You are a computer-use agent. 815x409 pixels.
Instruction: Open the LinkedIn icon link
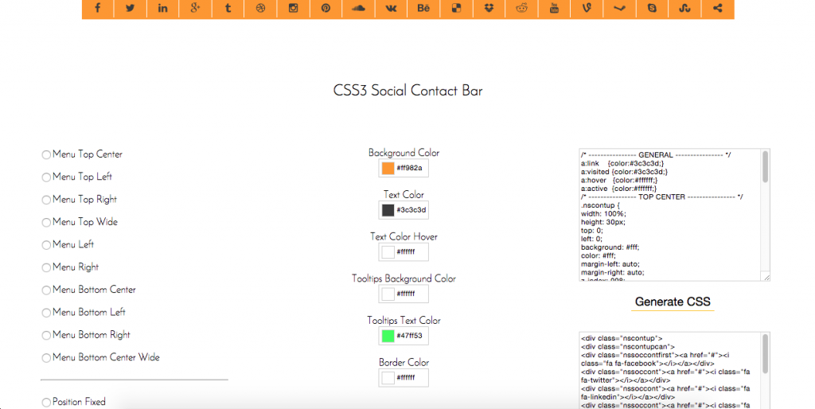(x=162, y=8)
